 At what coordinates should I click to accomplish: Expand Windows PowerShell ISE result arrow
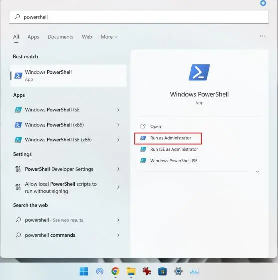tap(118, 110)
